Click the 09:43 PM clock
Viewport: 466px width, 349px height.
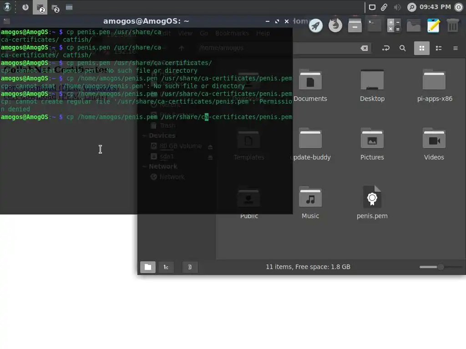click(x=435, y=7)
